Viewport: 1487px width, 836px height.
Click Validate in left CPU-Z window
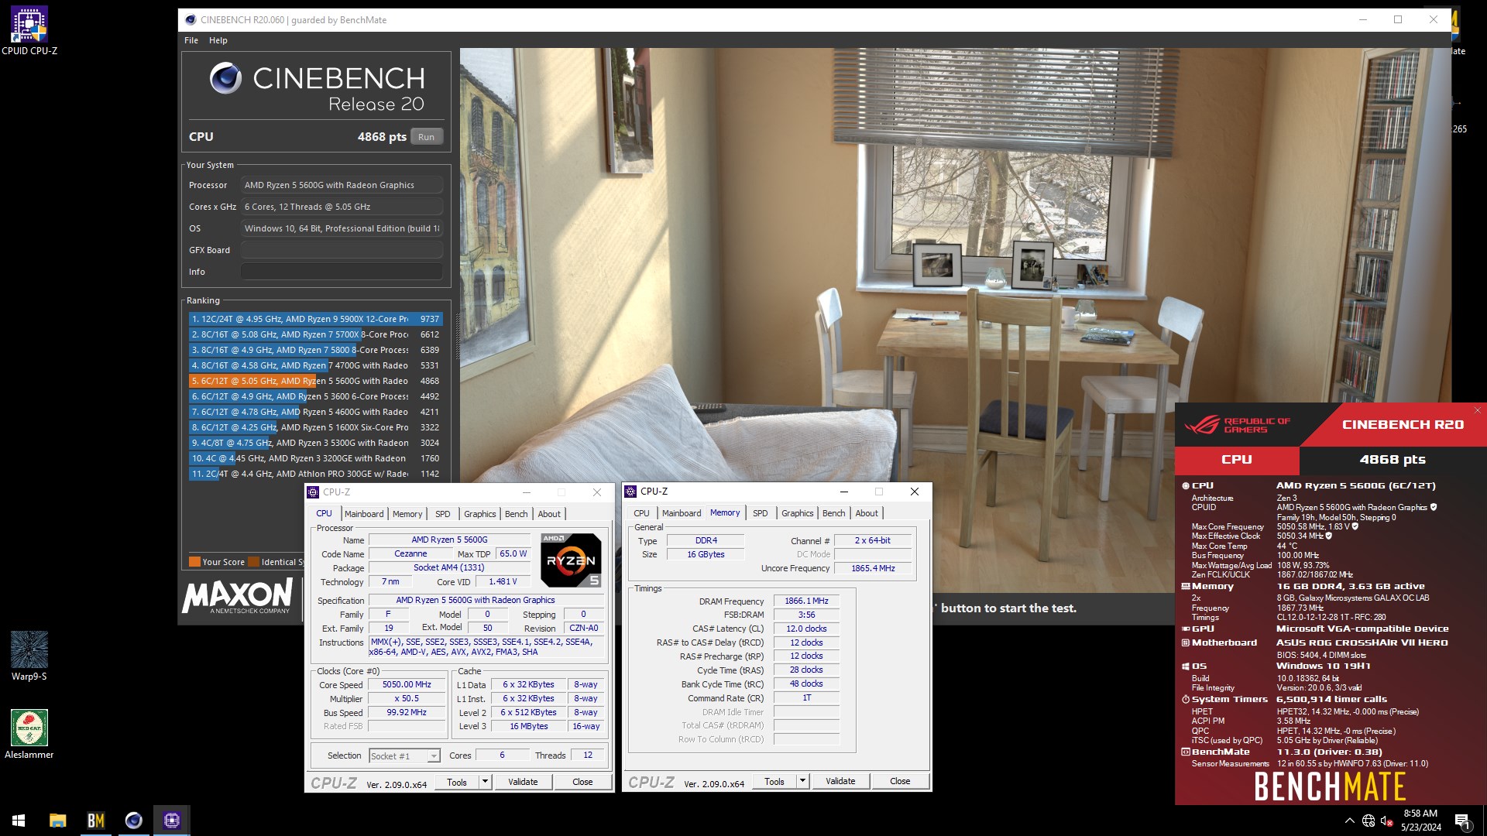click(x=523, y=783)
